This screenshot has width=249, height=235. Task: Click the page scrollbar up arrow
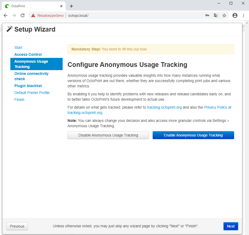click(247, 23)
